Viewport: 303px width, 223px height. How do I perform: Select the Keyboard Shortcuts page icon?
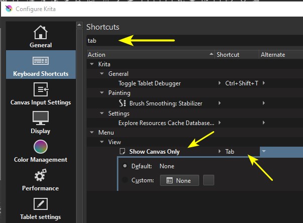(41, 61)
